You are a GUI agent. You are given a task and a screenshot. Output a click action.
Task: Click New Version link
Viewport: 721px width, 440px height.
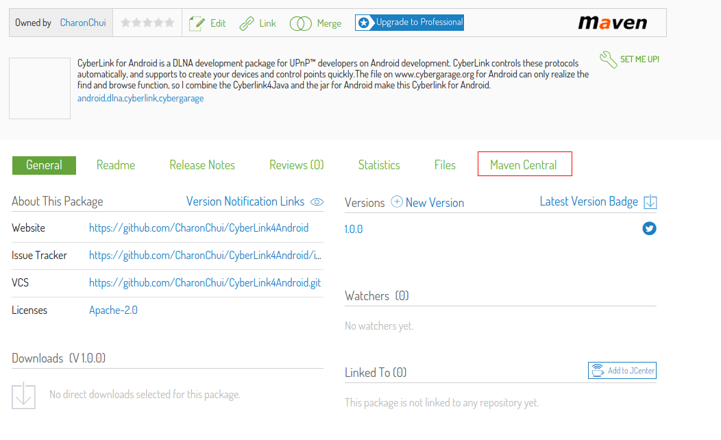pos(435,203)
